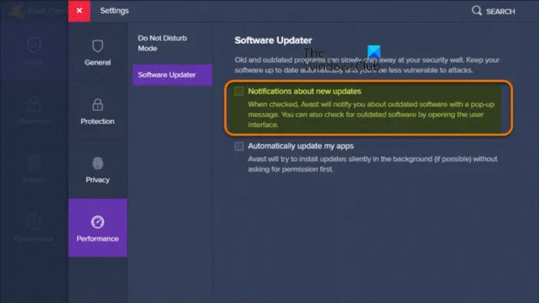Click the Protection padlock icon
539x303 pixels.
click(98, 105)
